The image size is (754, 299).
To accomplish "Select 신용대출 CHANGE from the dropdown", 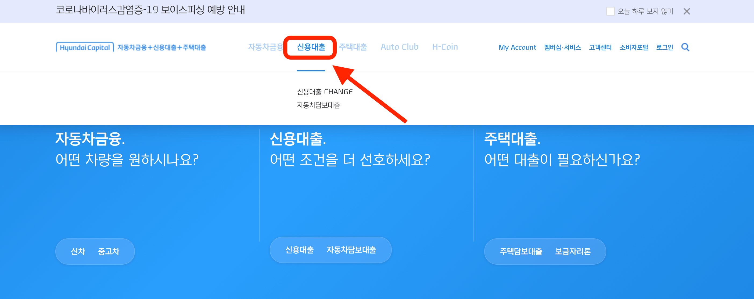I will click(324, 92).
